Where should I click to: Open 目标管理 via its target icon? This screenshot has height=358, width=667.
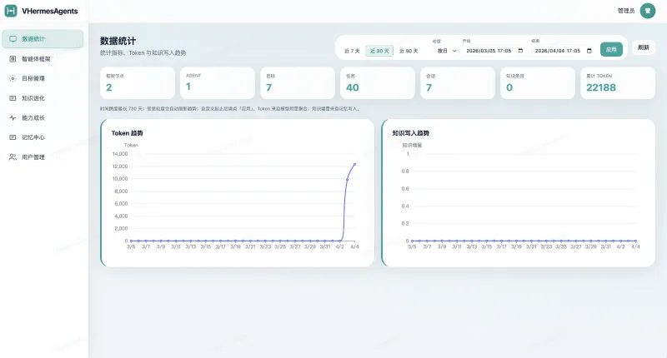point(13,78)
